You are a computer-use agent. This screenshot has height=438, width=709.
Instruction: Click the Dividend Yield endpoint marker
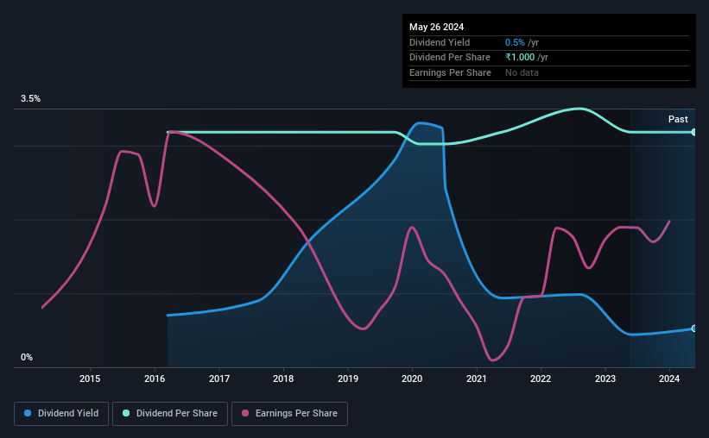click(x=693, y=328)
